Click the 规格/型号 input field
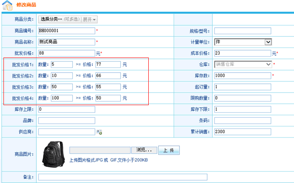Screen dimensions: 294x183 (x=243, y=31)
